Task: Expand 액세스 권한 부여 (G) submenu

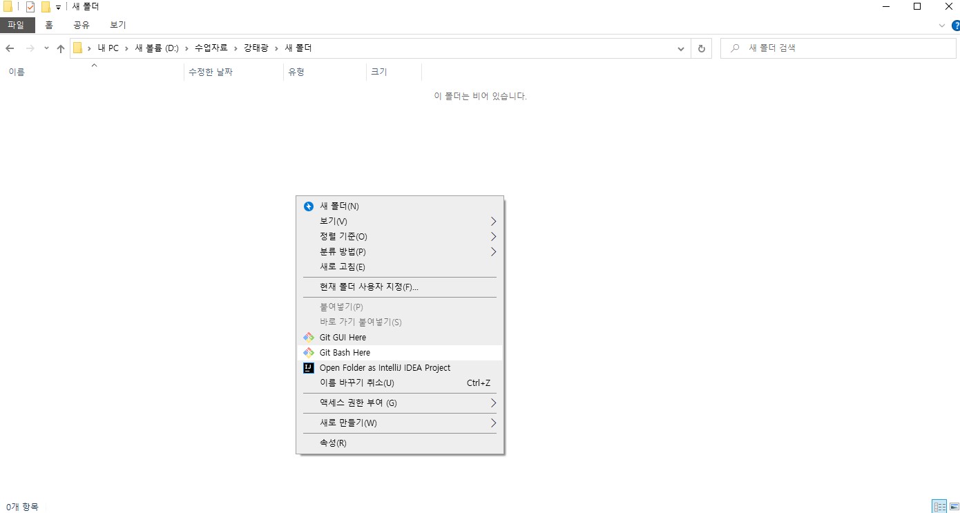Action: 400,403
